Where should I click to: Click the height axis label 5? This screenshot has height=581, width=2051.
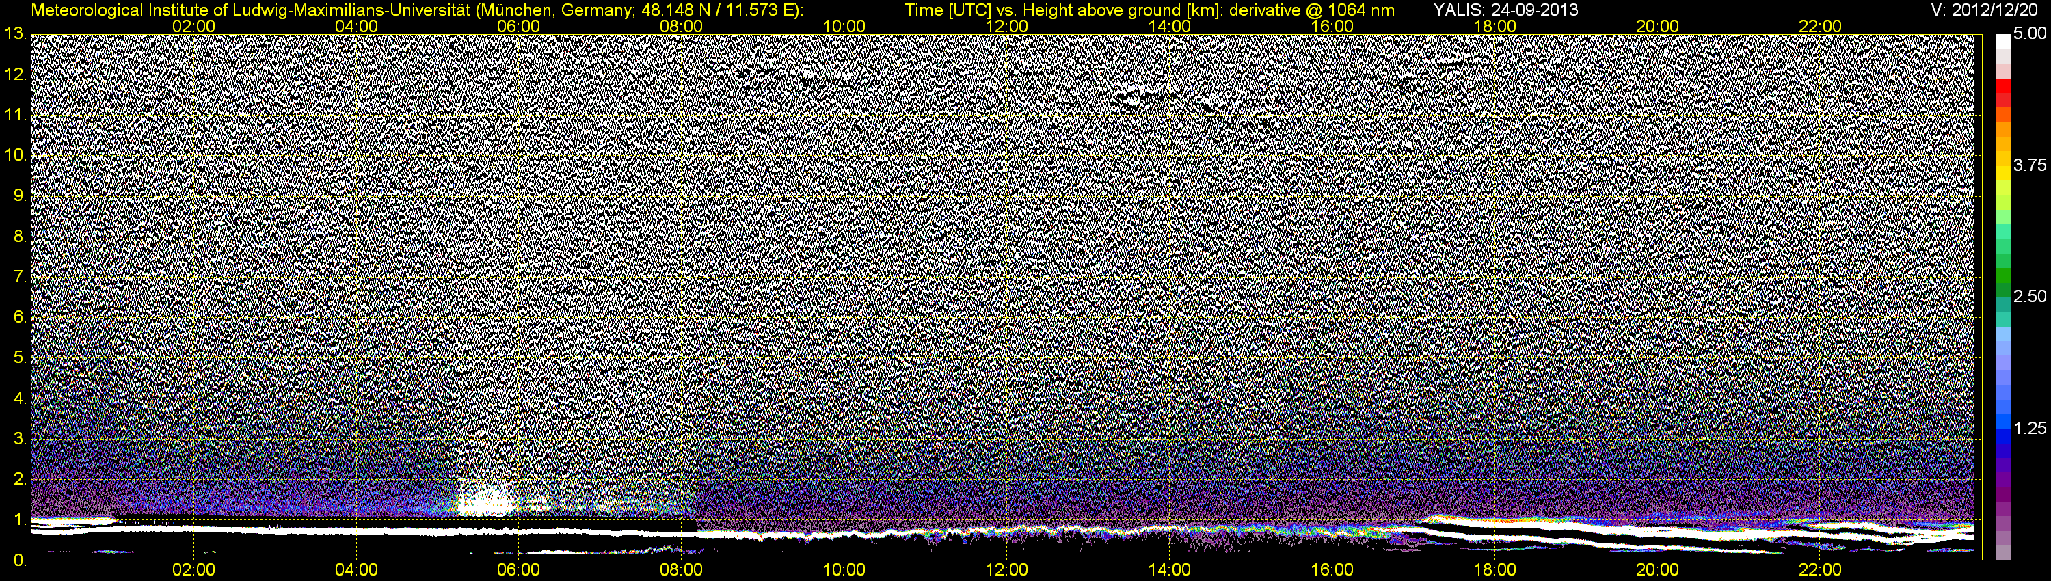(x=19, y=357)
